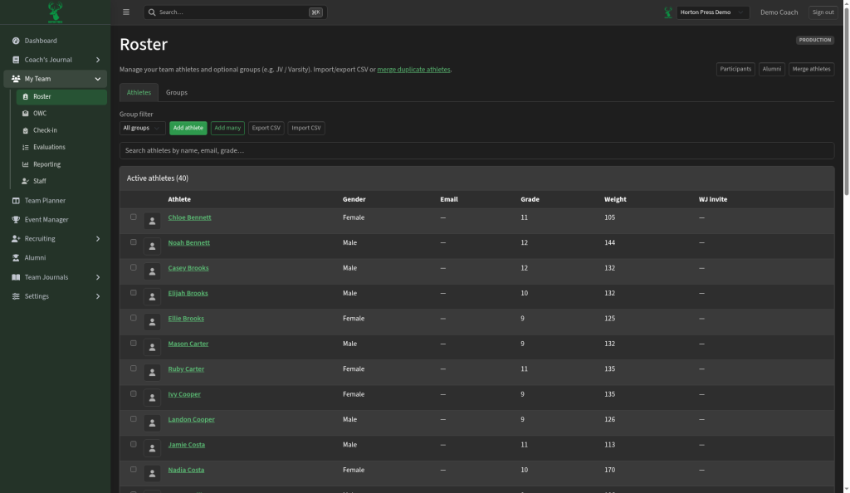Click the Team Journals open-book icon

tap(16, 277)
